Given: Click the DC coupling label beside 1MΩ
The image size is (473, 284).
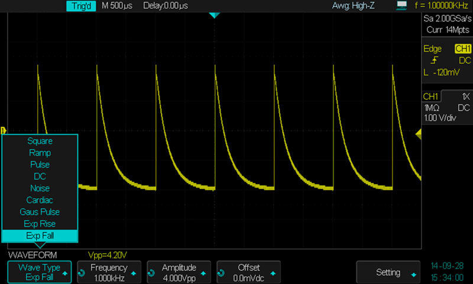Looking at the screenshot, I should [x=464, y=108].
